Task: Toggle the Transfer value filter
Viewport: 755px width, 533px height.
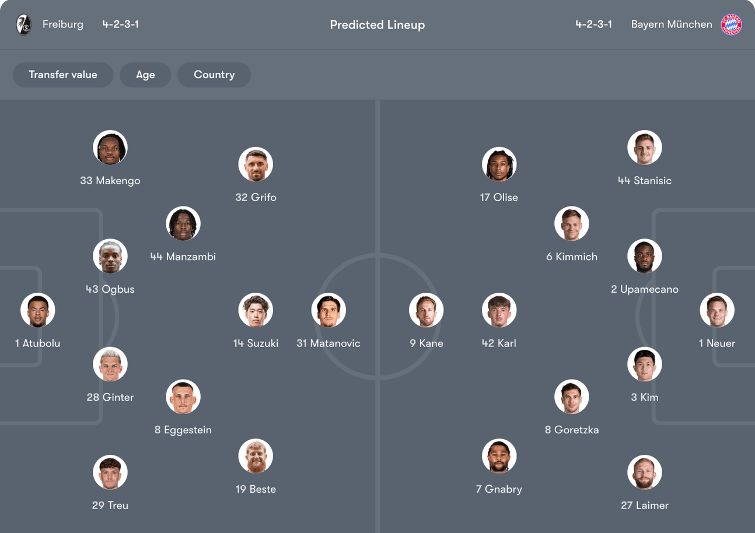Action: point(63,75)
